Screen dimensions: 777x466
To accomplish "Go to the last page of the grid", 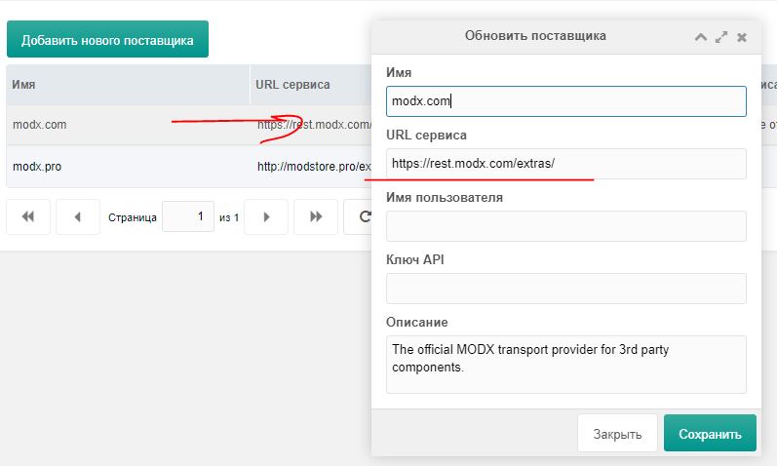I will coord(316,216).
